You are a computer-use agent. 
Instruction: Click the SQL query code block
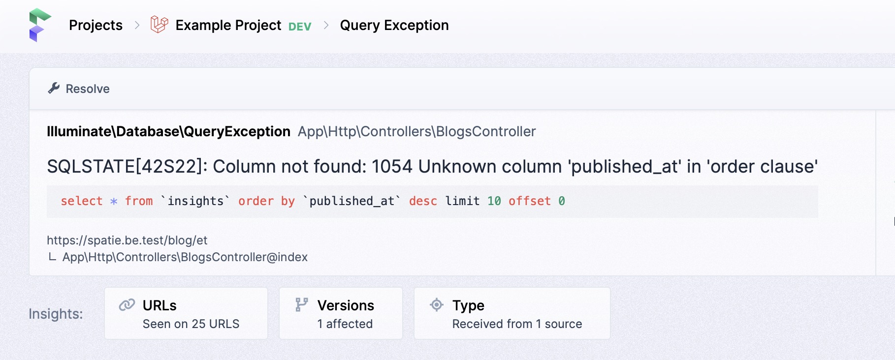(432, 202)
